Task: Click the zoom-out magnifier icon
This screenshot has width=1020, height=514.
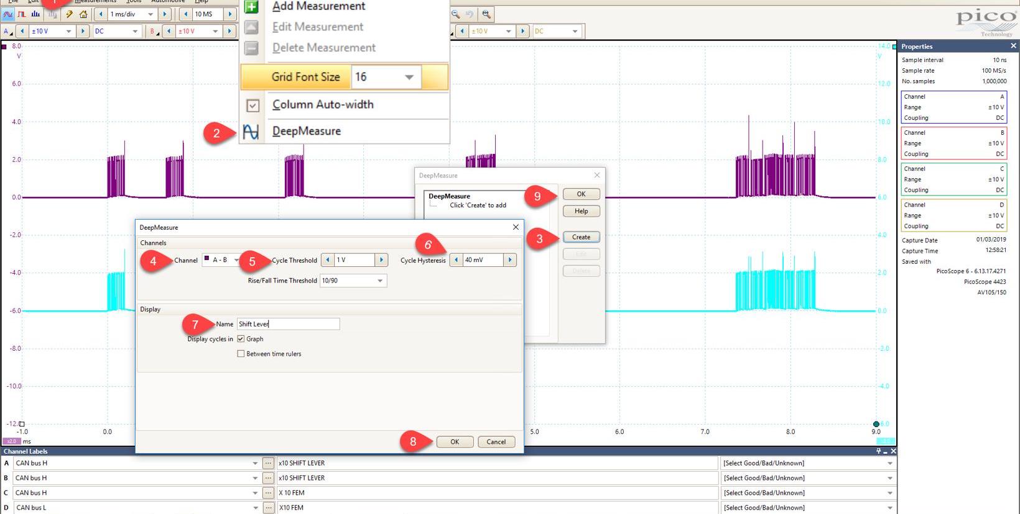Action: [x=456, y=14]
